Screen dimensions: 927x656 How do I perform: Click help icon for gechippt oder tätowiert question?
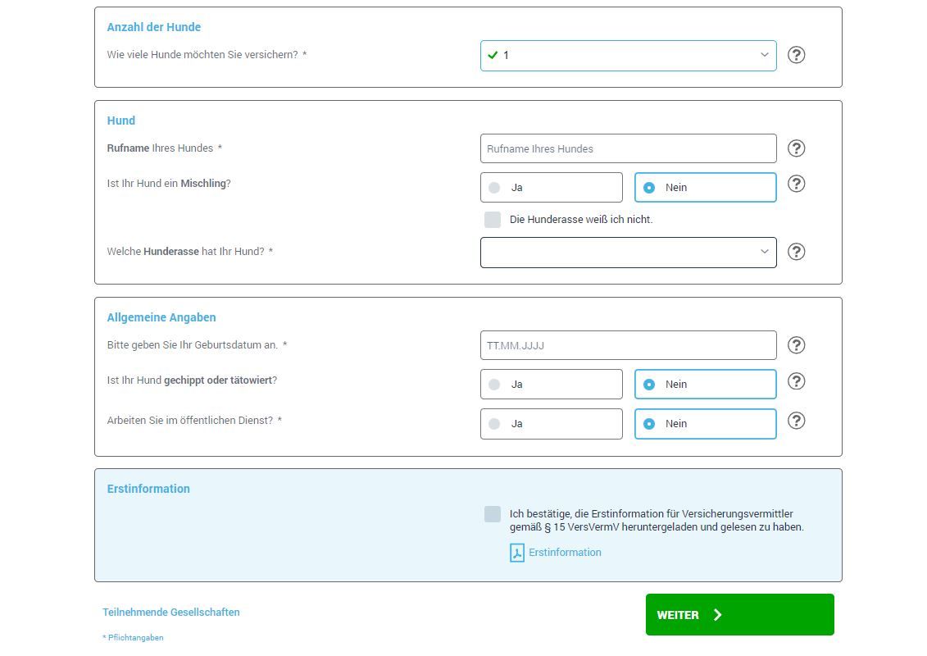pyautogui.click(x=796, y=381)
